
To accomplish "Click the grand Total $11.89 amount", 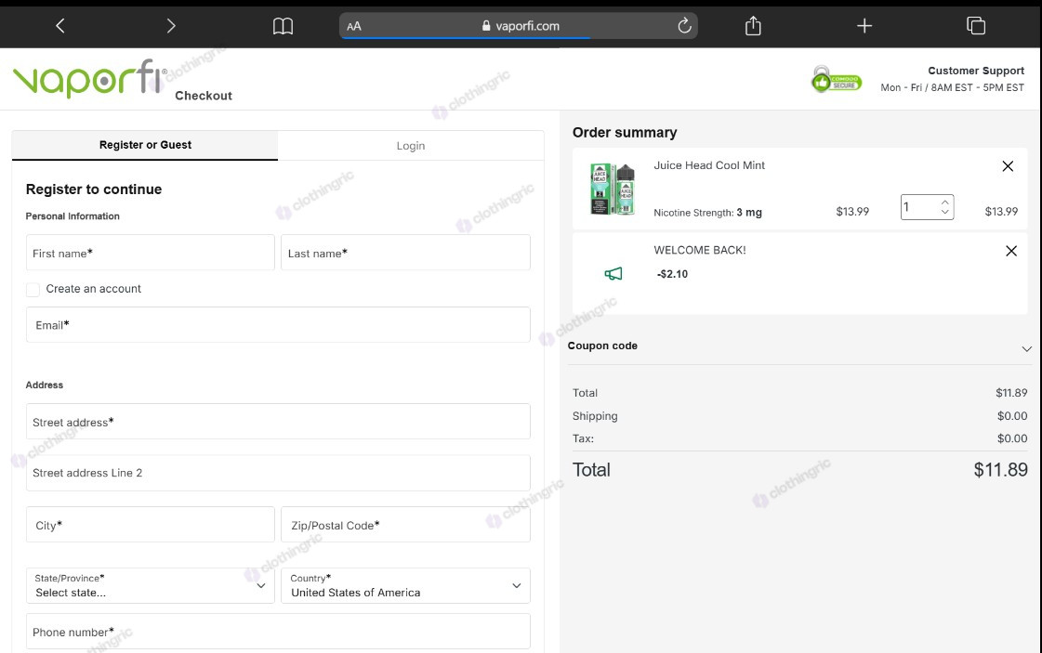I will [x=1000, y=470].
